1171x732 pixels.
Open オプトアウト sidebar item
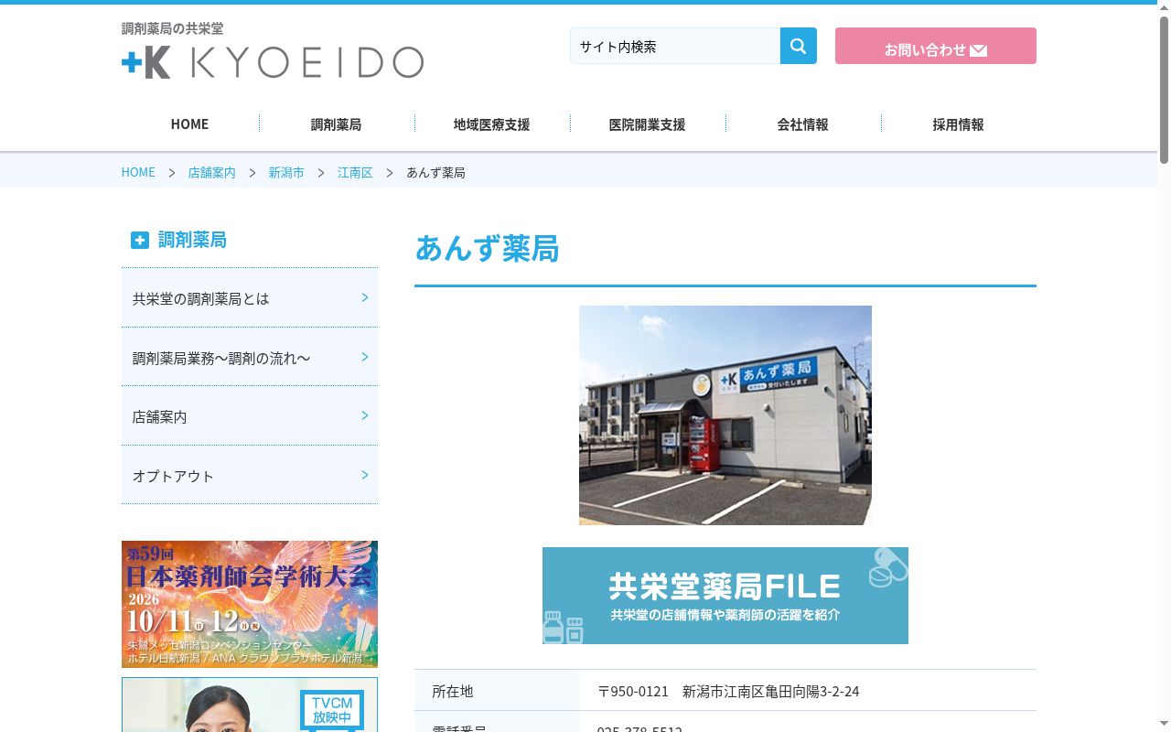250,475
